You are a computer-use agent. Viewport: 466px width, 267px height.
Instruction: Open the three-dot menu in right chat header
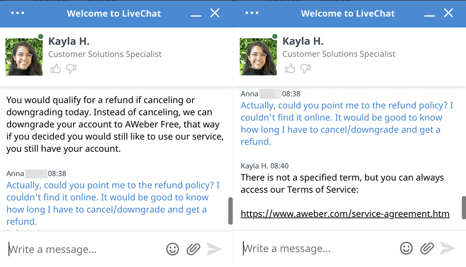(x=252, y=13)
